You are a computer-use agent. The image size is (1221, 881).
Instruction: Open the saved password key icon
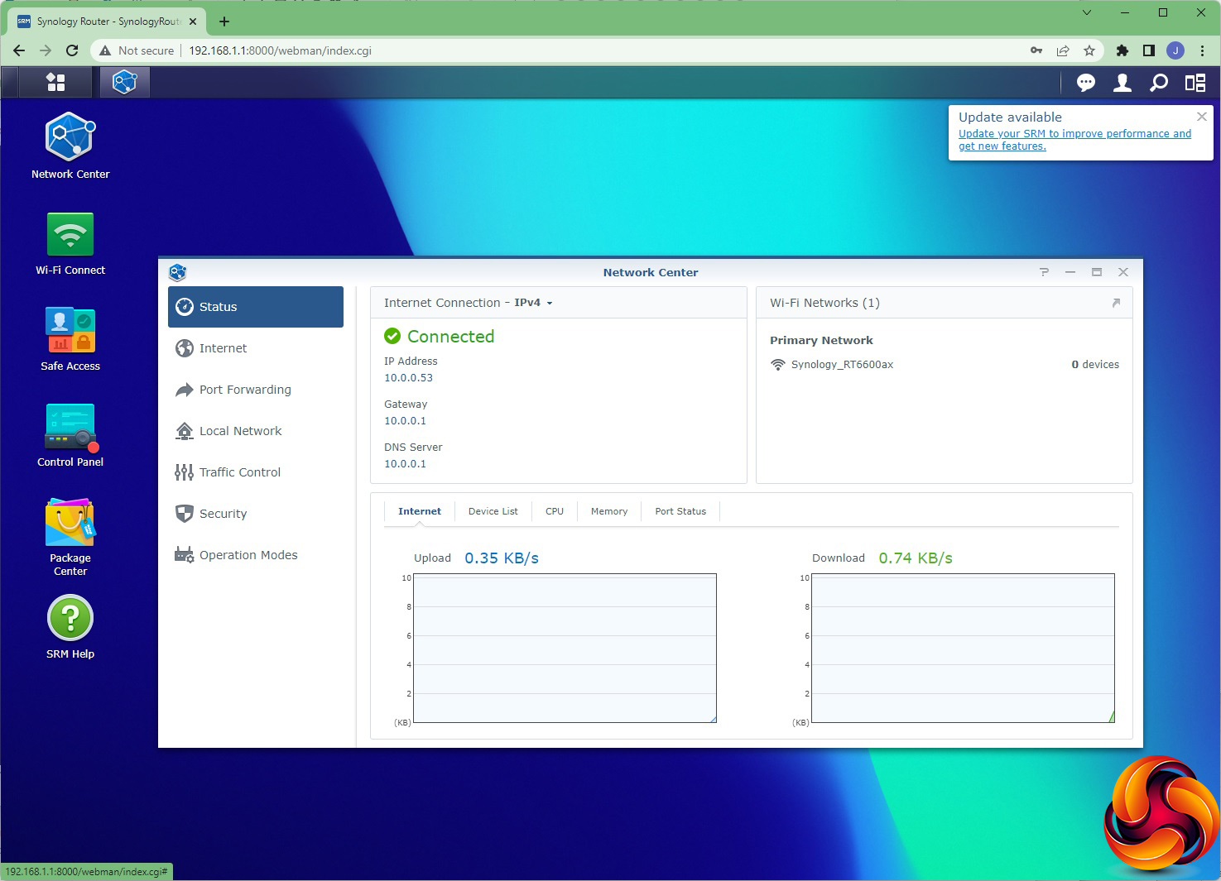(1036, 50)
